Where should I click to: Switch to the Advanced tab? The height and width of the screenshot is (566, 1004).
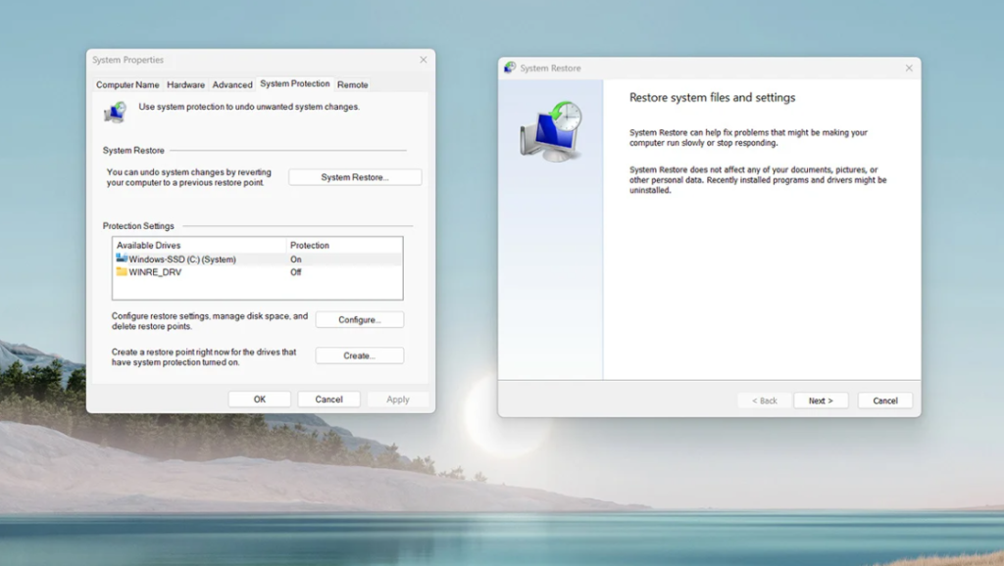point(232,84)
